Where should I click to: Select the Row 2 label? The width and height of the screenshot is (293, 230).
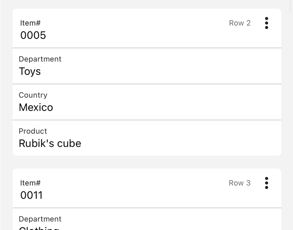(x=240, y=23)
